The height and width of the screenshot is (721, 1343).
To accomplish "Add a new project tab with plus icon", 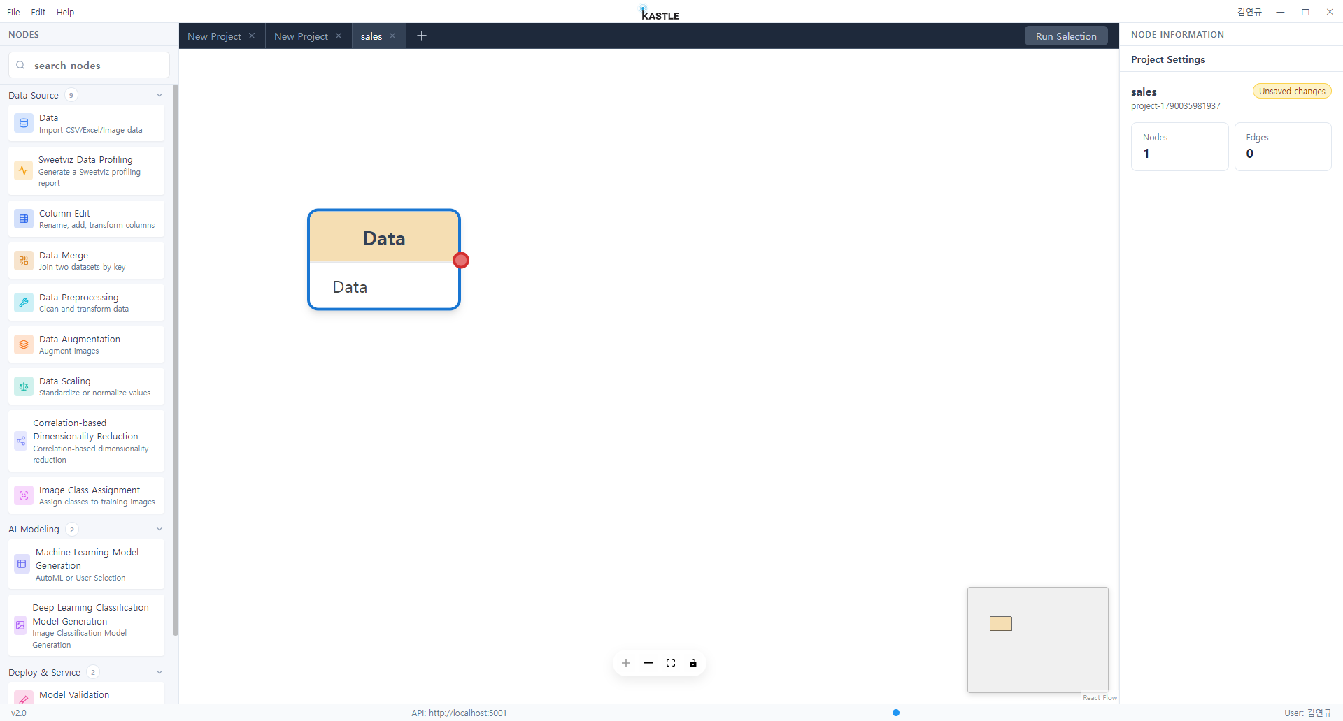I will click(422, 36).
